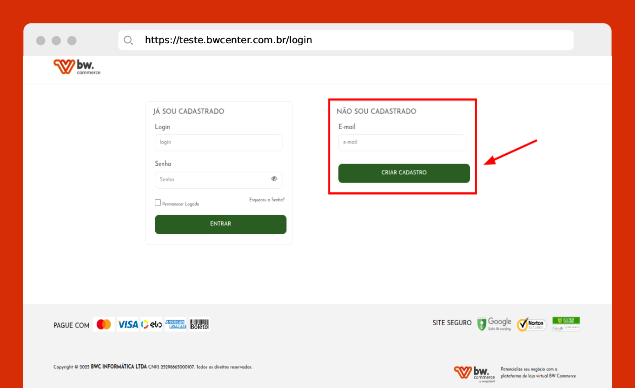Click the green Site 100% Seguro badge
The width and height of the screenshot is (635, 388).
point(566,324)
